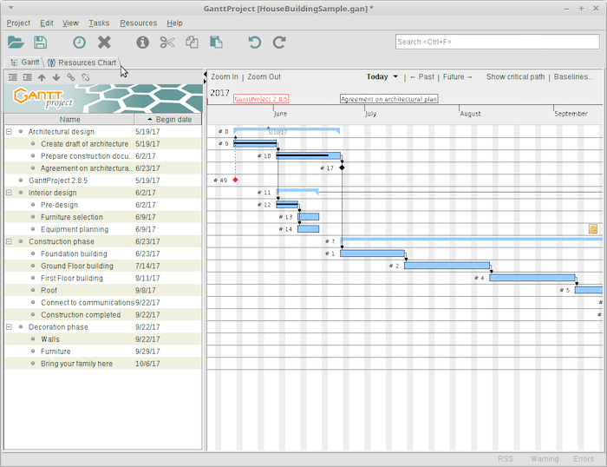Switch to the Gantt tab
607x467 pixels.
[x=25, y=62]
